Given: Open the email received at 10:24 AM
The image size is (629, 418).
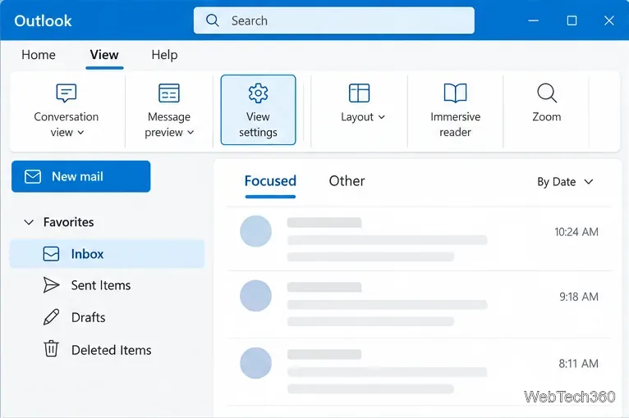Looking at the screenshot, I should pos(419,239).
